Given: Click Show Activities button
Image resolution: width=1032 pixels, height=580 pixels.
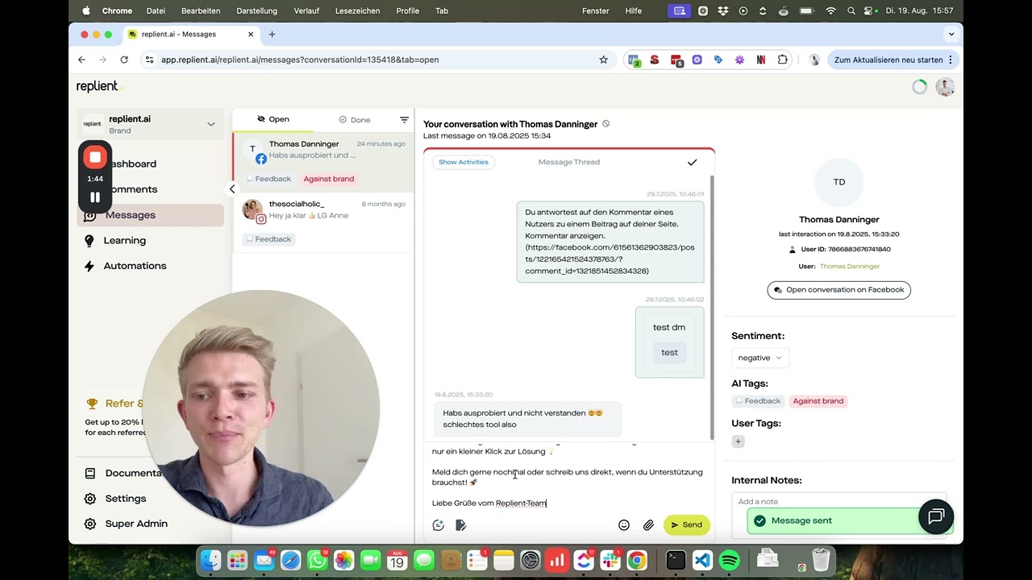Looking at the screenshot, I should (x=464, y=162).
